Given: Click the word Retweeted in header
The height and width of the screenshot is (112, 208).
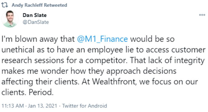Looking at the screenshot, I should (x=56, y=5).
